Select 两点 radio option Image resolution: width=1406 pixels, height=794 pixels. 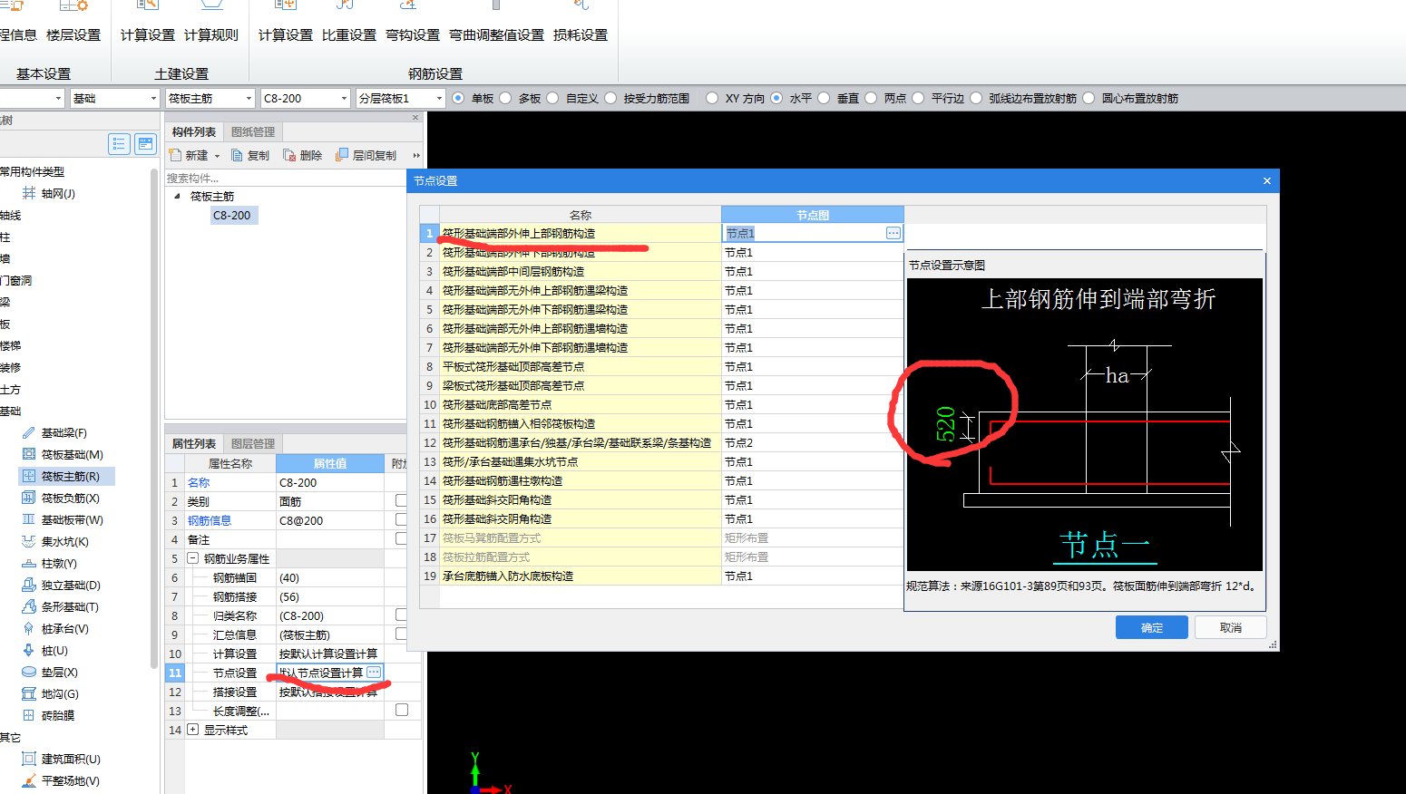point(871,99)
